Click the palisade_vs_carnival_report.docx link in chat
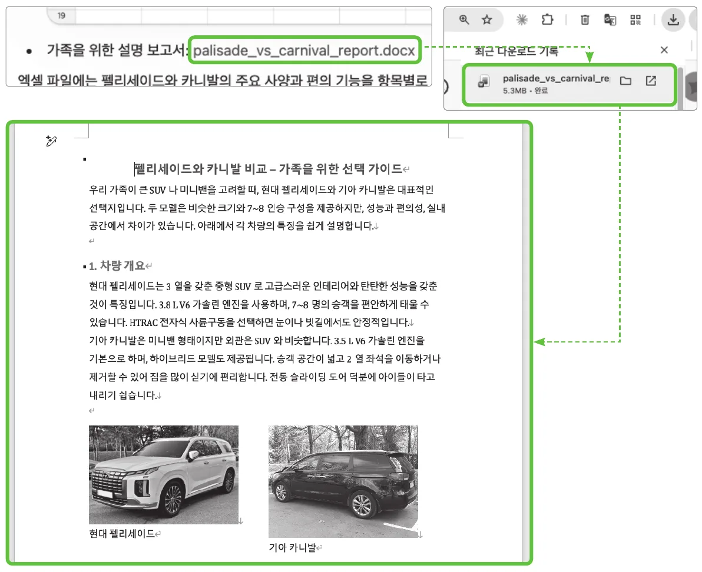The image size is (702, 572). pos(304,51)
